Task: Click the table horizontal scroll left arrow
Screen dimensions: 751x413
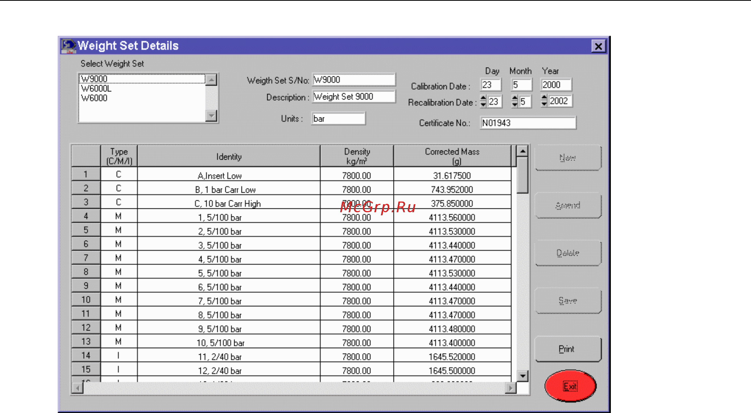Action: tap(78, 388)
